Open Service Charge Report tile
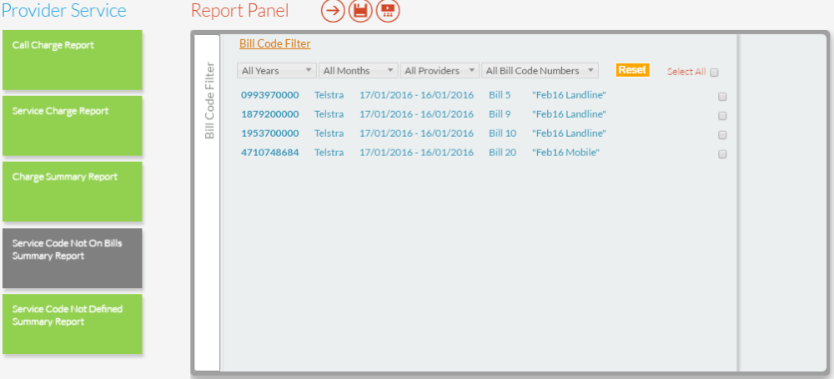Image resolution: width=834 pixels, height=379 pixels. click(73, 125)
